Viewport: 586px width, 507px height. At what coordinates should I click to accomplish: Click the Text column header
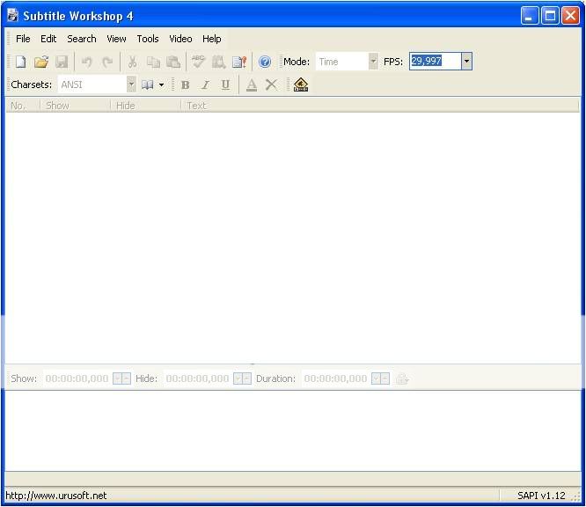[x=196, y=106]
